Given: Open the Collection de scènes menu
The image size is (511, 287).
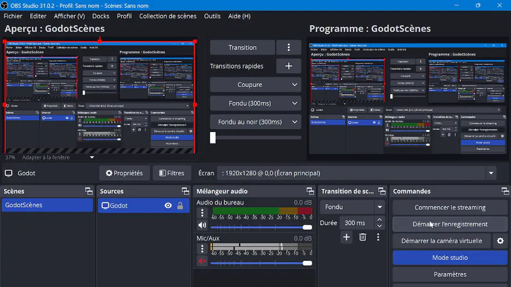Looking at the screenshot, I should [168, 16].
